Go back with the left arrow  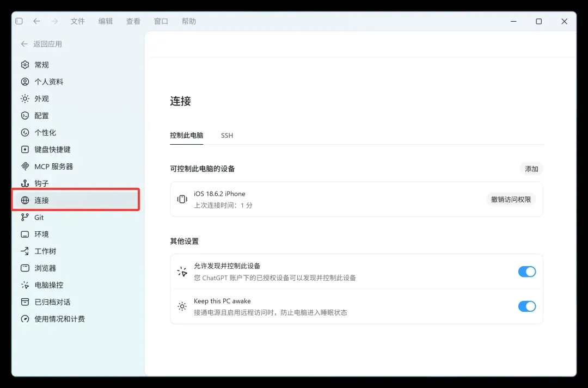tap(36, 21)
